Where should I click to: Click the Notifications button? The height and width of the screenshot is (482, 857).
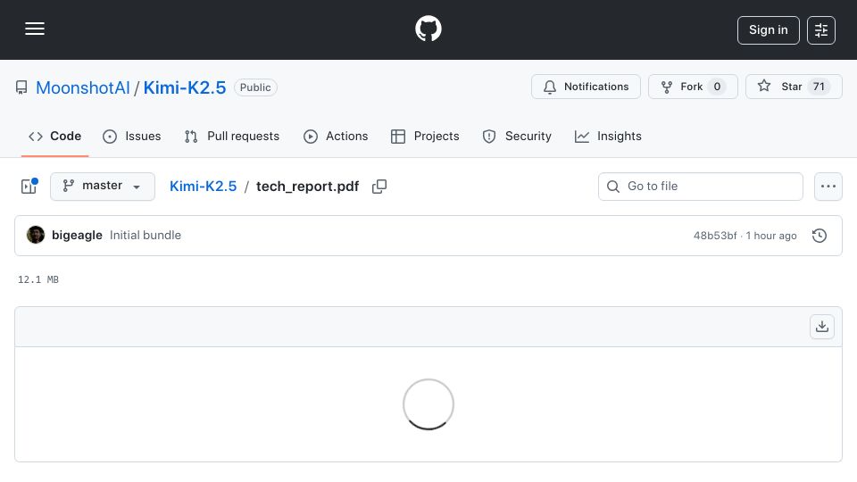(x=586, y=87)
